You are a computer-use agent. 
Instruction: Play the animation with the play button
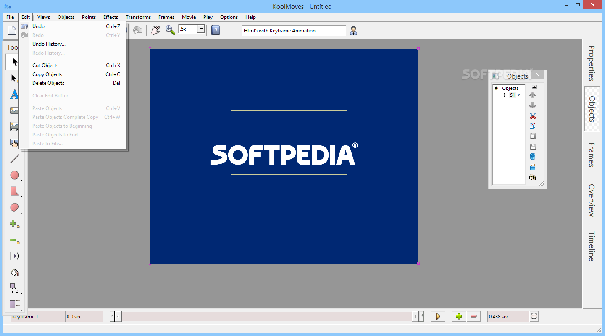point(438,317)
